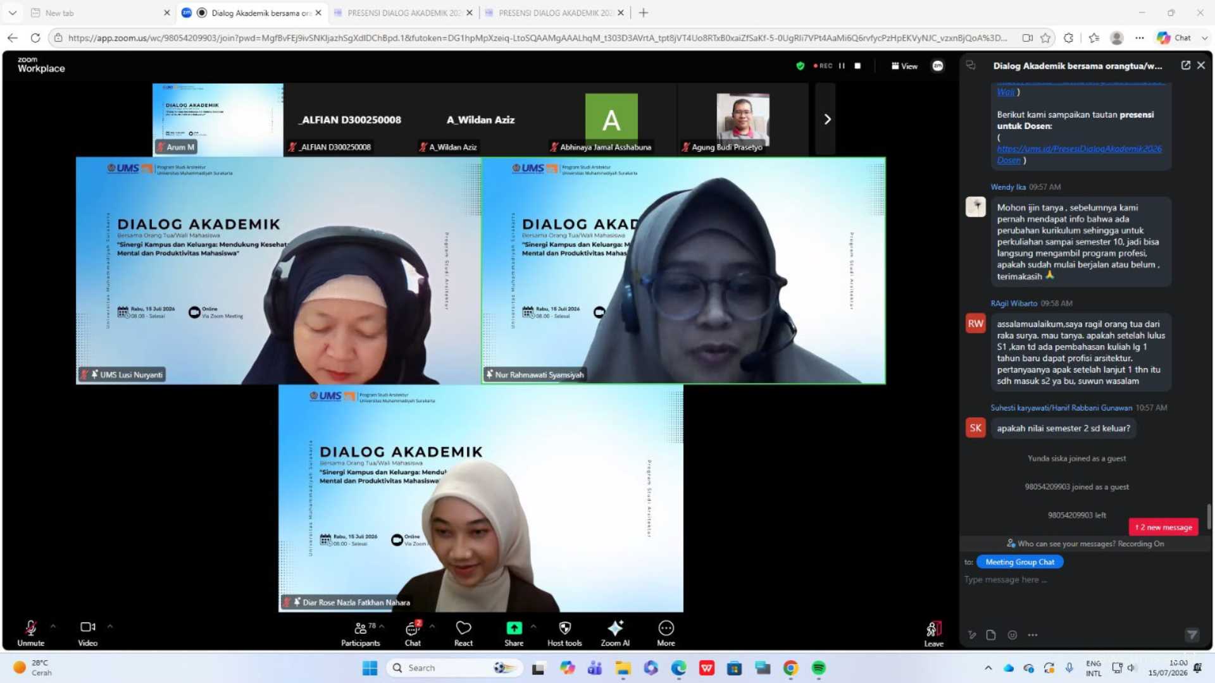Screen dimensions: 1215x683
Task: Bookmark this page with the star
Action: pos(1045,38)
